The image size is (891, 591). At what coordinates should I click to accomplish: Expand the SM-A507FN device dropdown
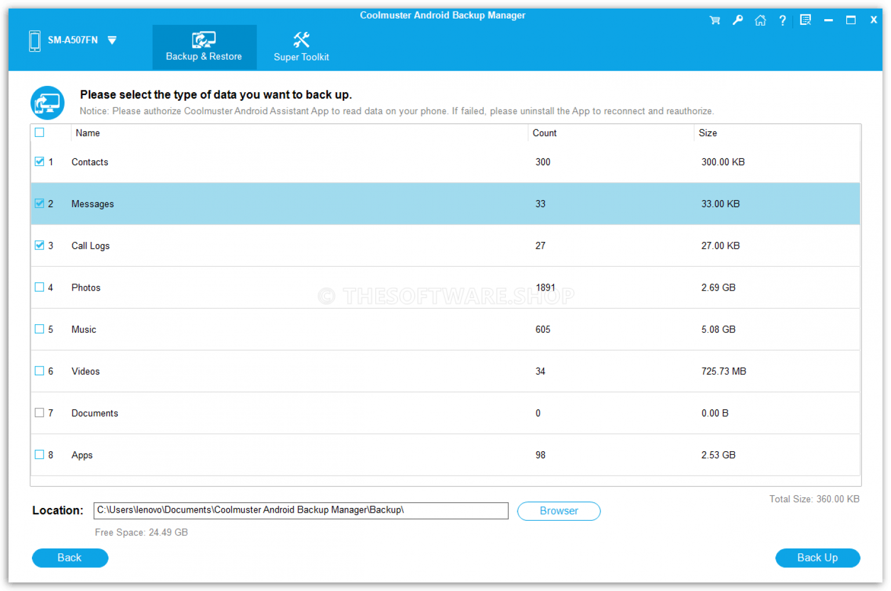tap(111, 40)
